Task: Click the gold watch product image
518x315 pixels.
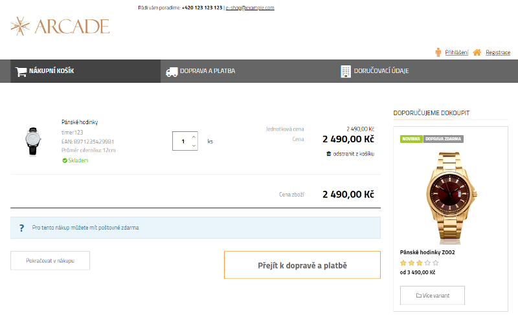Action: (x=451, y=193)
